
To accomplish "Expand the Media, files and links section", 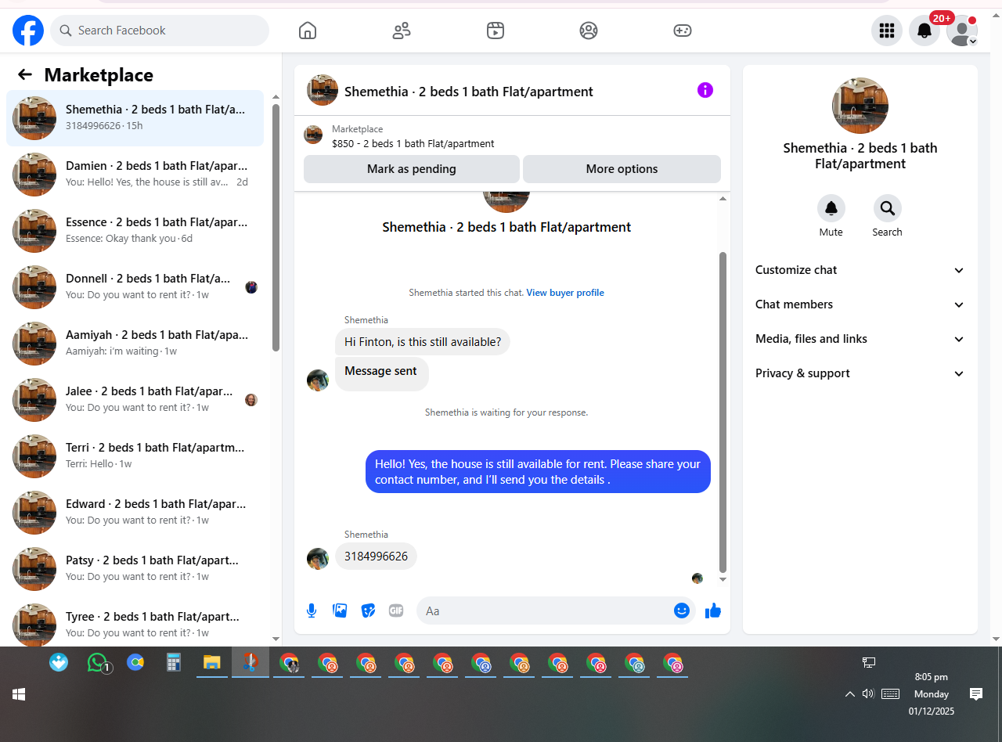I will click(x=860, y=339).
